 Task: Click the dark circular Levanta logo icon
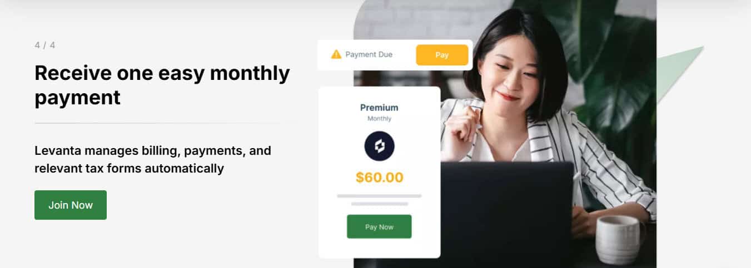(379, 146)
